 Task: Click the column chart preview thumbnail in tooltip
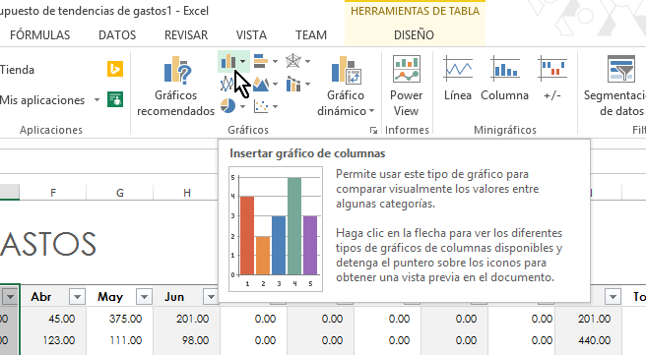point(276,229)
